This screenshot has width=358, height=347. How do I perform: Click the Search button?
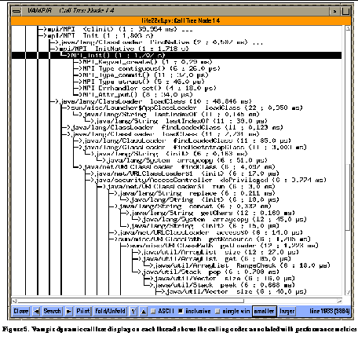coord(52,311)
